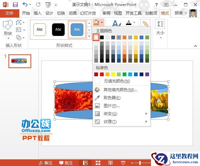The image size is (200, 166).
Task: Click the Redo icon in quick access toolbar
Action: click(x=38, y=5)
